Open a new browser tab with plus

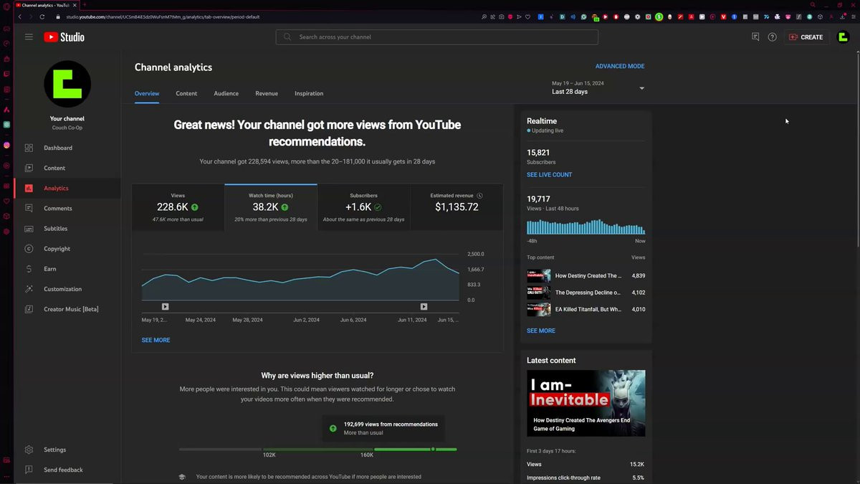point(85,5)
